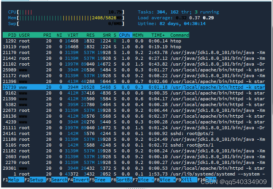
Task: Click the CPU usage meter bar
Action: pos(66,12)
